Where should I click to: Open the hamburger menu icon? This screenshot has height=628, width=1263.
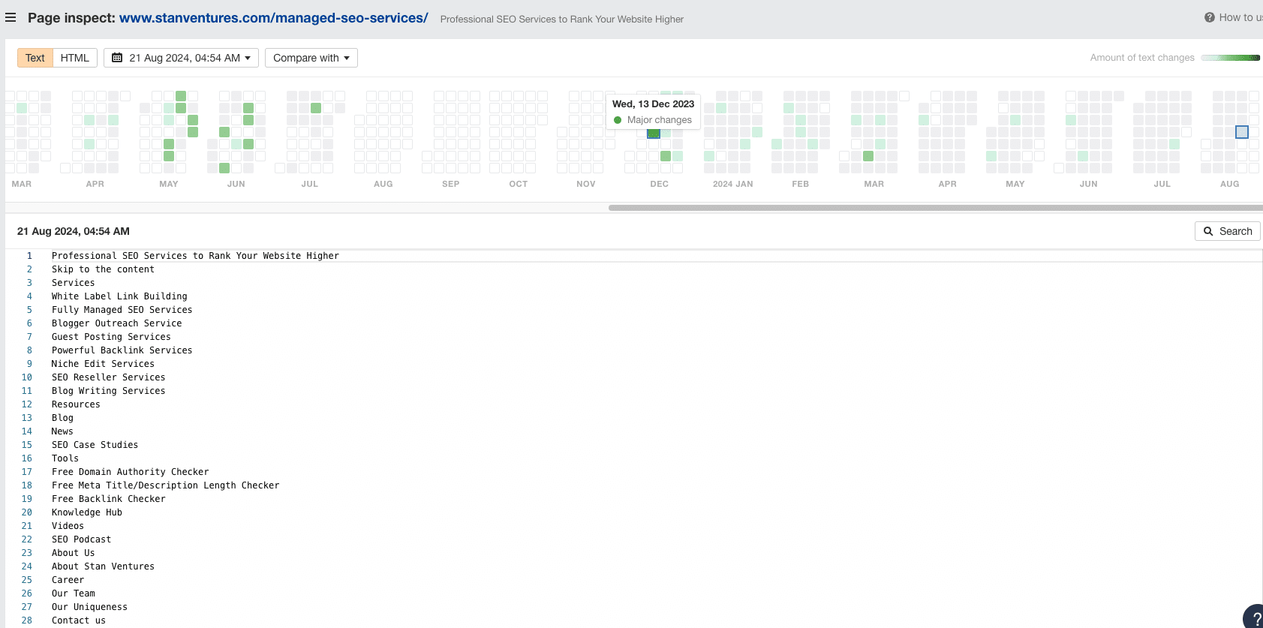11,17
